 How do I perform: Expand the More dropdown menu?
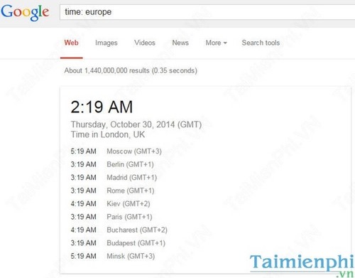(216, 43)
